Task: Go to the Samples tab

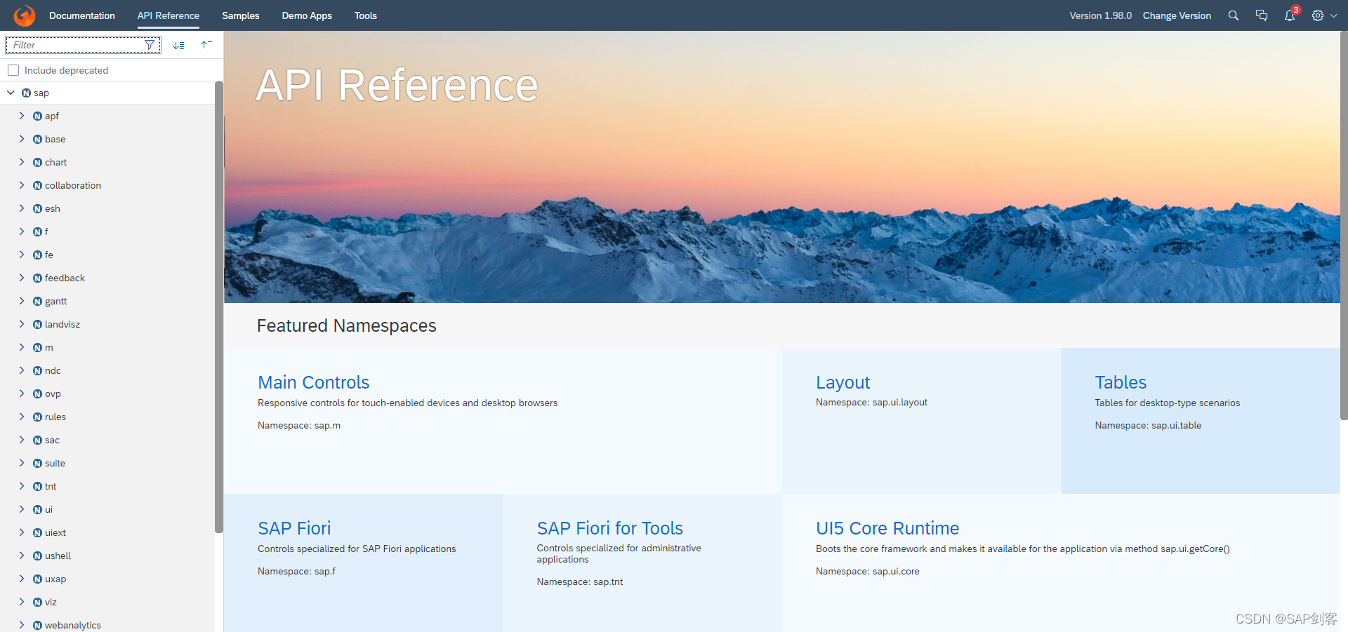Action: pos(241,15)
